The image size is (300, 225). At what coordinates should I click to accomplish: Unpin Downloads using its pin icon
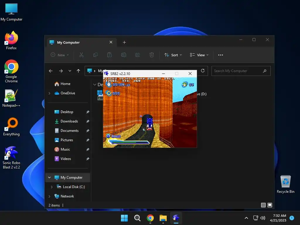(x=88, y=121)
